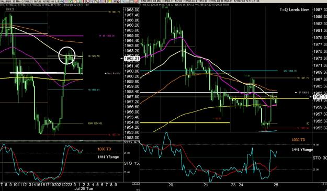Click date '25' on the 60 Min time axis

point(276,185)
